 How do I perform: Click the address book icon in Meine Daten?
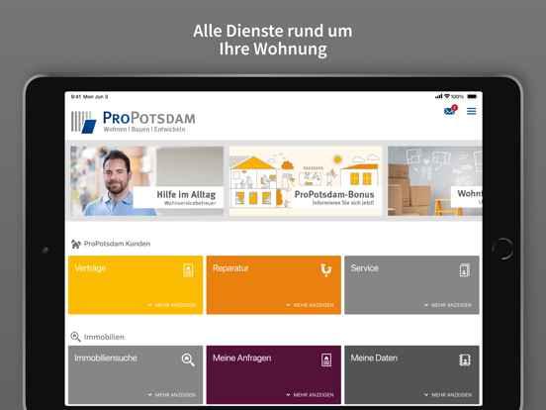[465, 359]
